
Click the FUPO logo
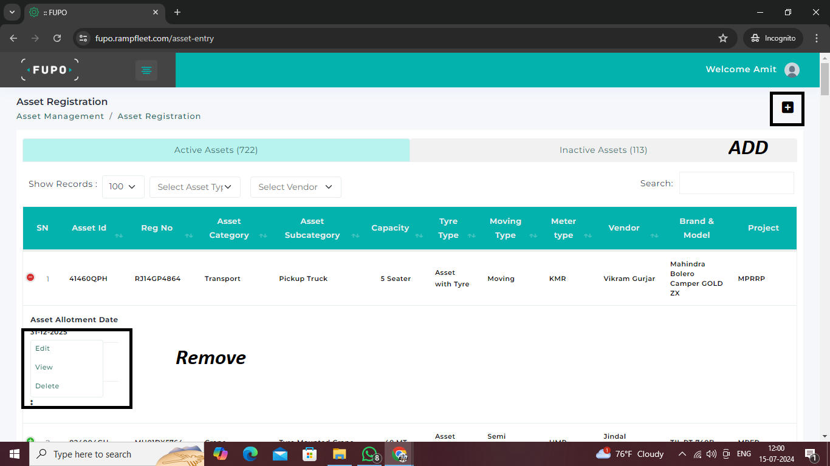coord(50,70)
